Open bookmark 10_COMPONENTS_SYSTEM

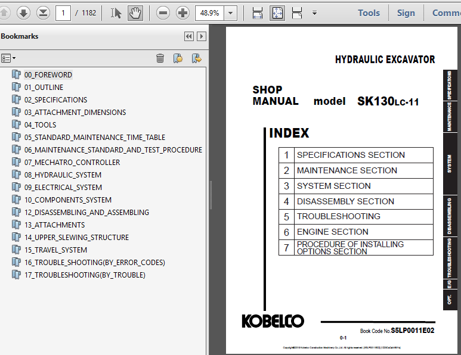(x=68, y=200)
